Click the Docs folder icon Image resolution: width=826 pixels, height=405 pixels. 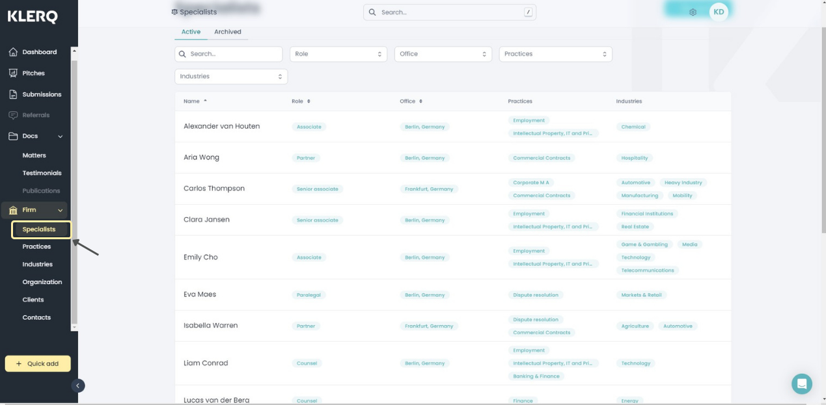[x=13, y=136]
